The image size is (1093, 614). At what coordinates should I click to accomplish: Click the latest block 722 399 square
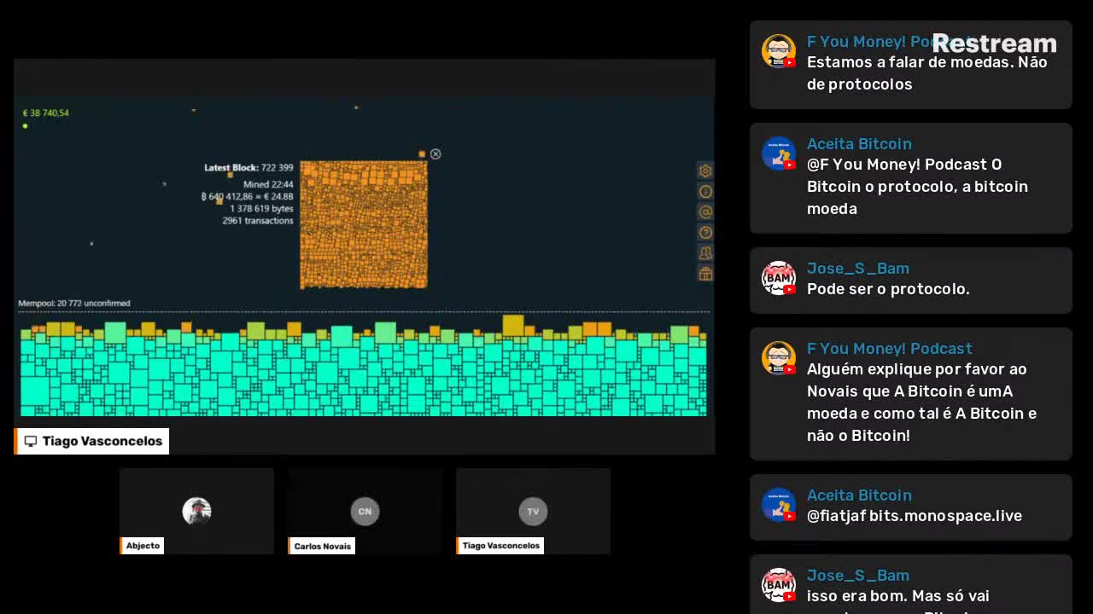364,224
